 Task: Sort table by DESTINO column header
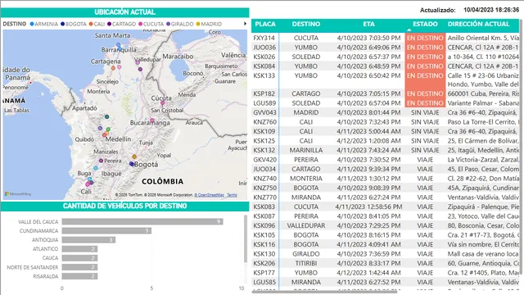tap(305, 24)
